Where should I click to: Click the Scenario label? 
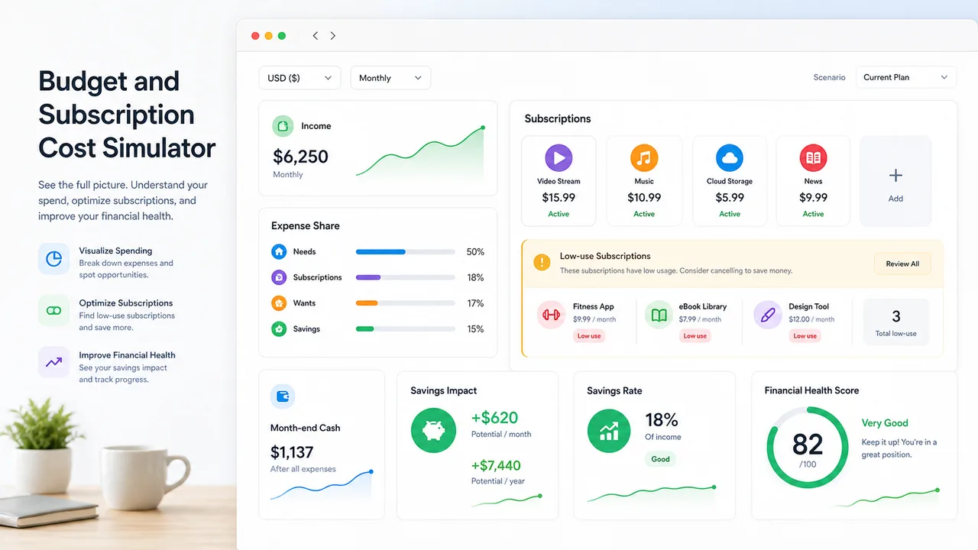point(830,77)
